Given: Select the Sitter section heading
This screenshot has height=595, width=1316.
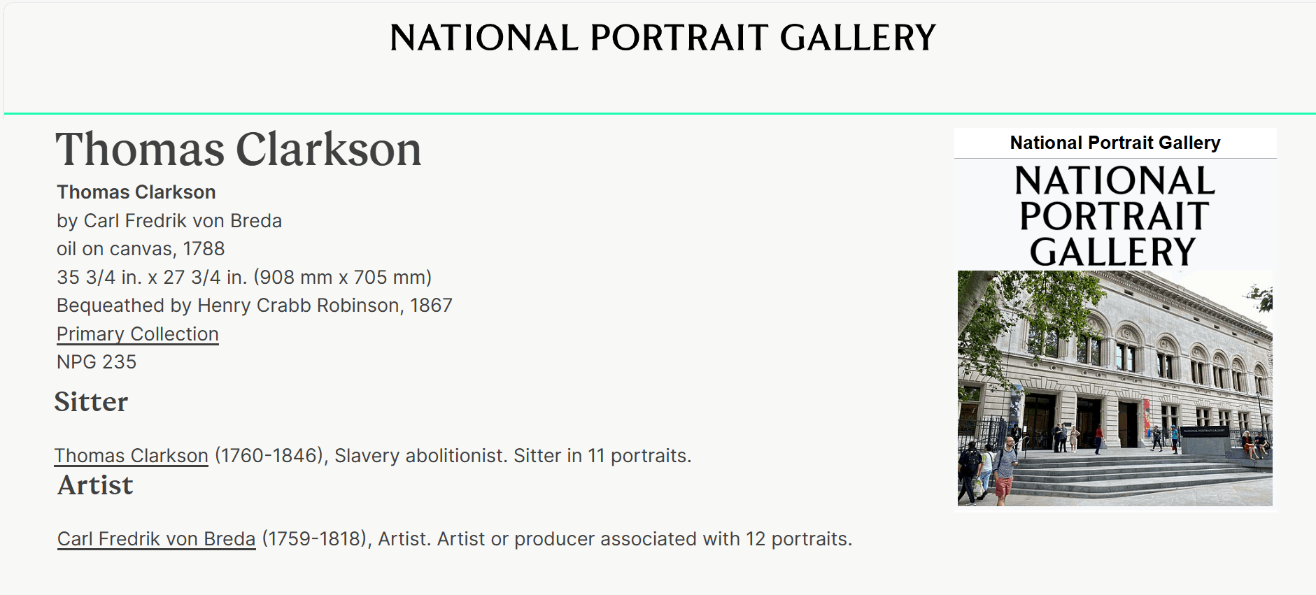Looking at the screenshot, I should click(91, 402).
